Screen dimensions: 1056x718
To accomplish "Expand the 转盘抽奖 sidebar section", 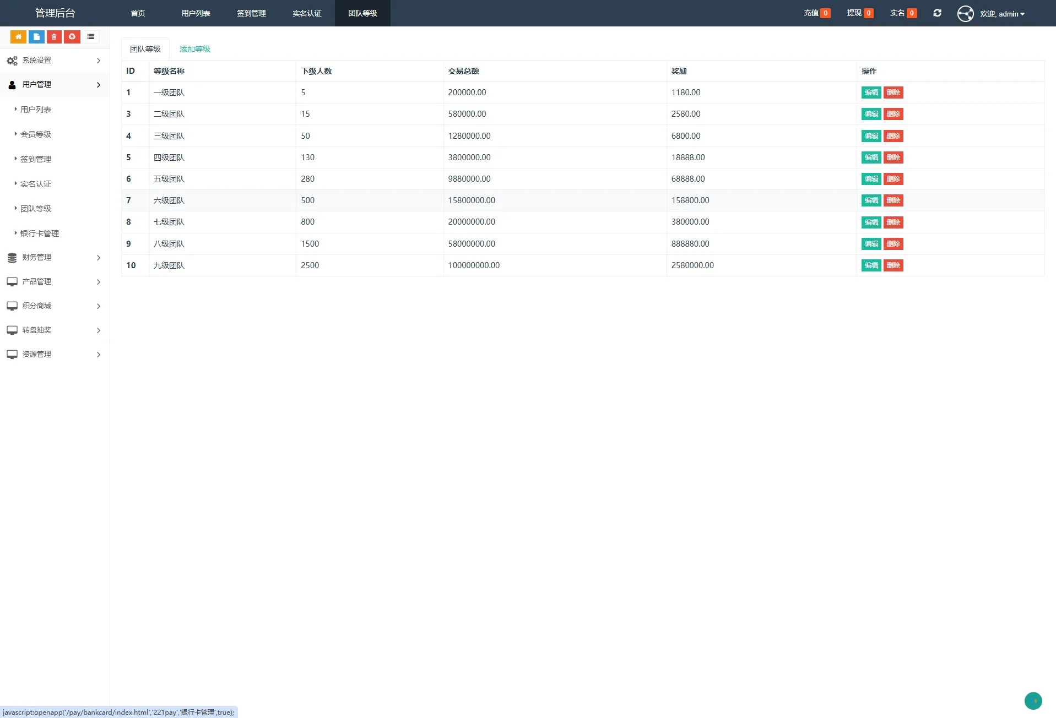I will tap(54, 330).
